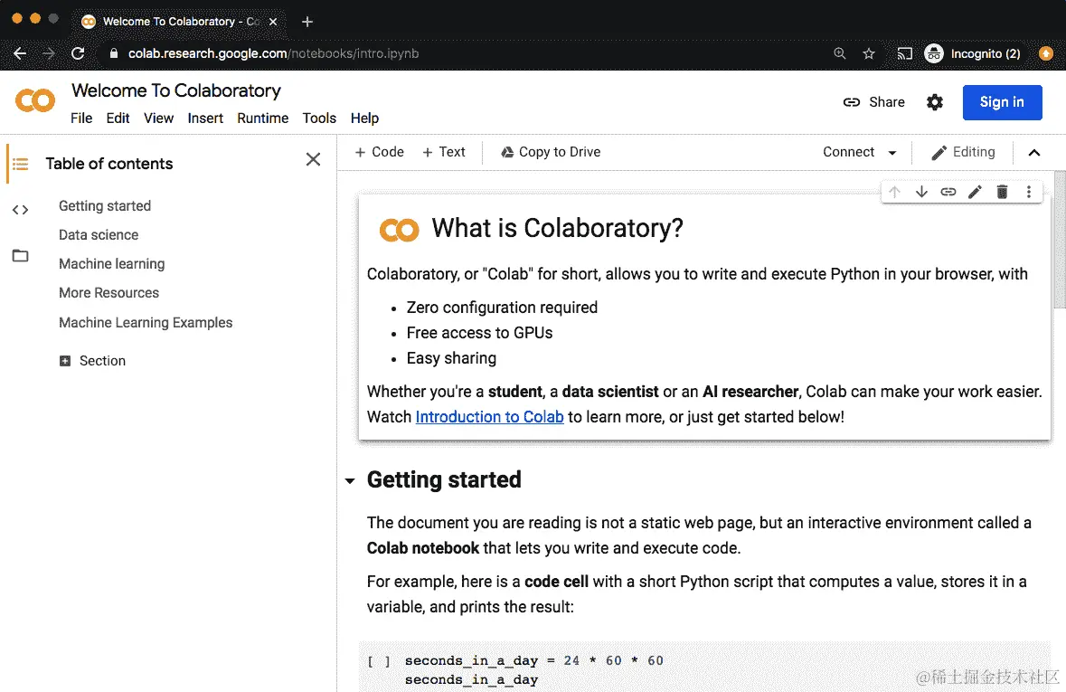Screen dimensions: 1066x692
Task: Collapse the Getting started section
Action: click(349, 481)
